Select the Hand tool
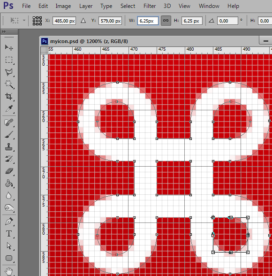This screenshot has height=276, width=272. pos(9,271)
